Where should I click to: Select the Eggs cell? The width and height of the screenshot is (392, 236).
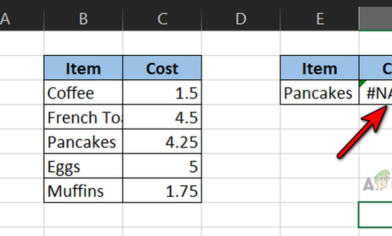83,166
